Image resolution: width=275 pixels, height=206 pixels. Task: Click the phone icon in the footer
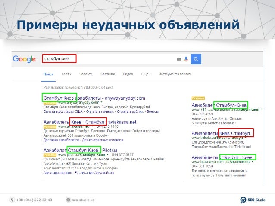coord(12,200)
